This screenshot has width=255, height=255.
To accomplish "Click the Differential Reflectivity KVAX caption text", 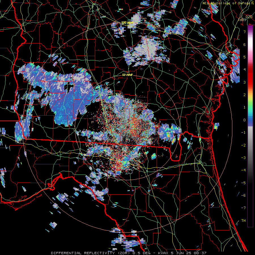I will pos(129,253).
